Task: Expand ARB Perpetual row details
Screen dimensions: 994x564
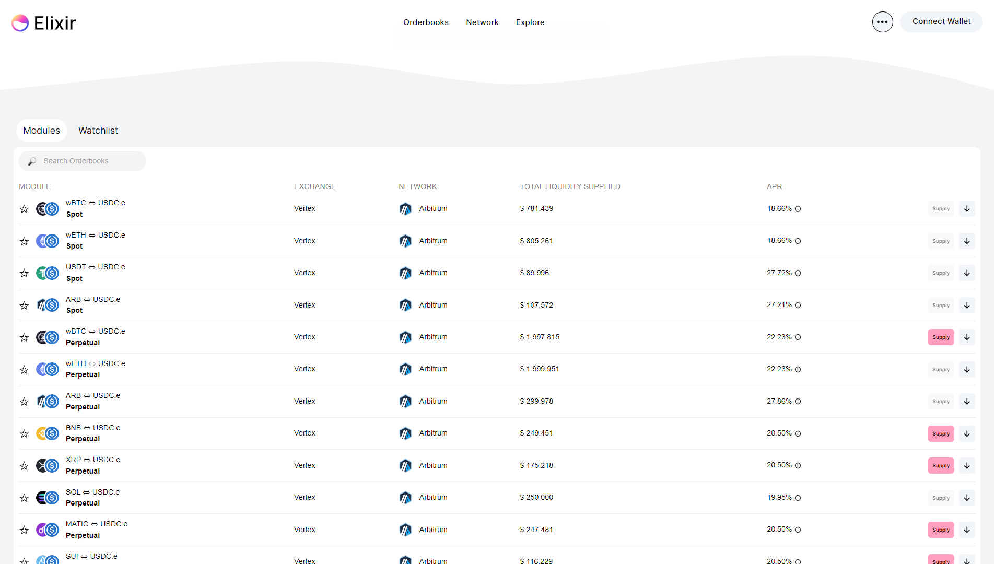Action: click(967, 402)
